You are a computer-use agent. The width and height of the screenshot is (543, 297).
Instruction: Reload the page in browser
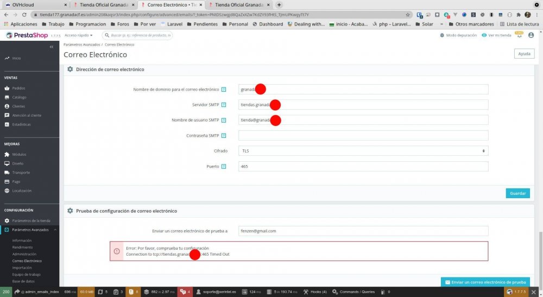coord(24,15)
